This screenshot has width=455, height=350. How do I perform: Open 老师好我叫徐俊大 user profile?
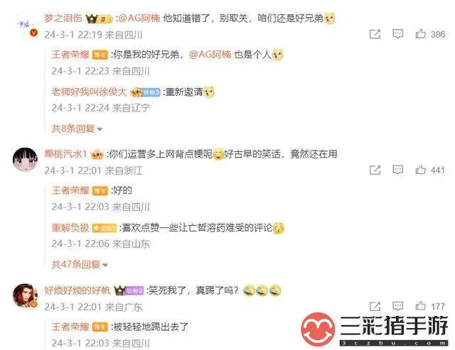tap(90, 92)
